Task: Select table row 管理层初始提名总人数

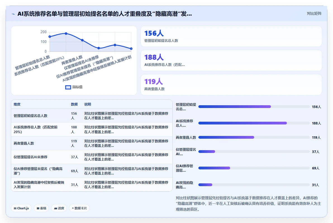Action: (92, 116)
